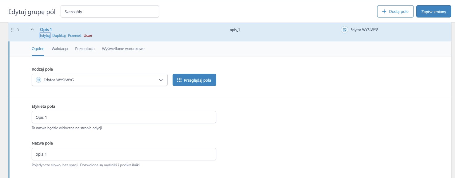Focus the Etykieta pola text input

pyautogui.click(x=124, y=117)
